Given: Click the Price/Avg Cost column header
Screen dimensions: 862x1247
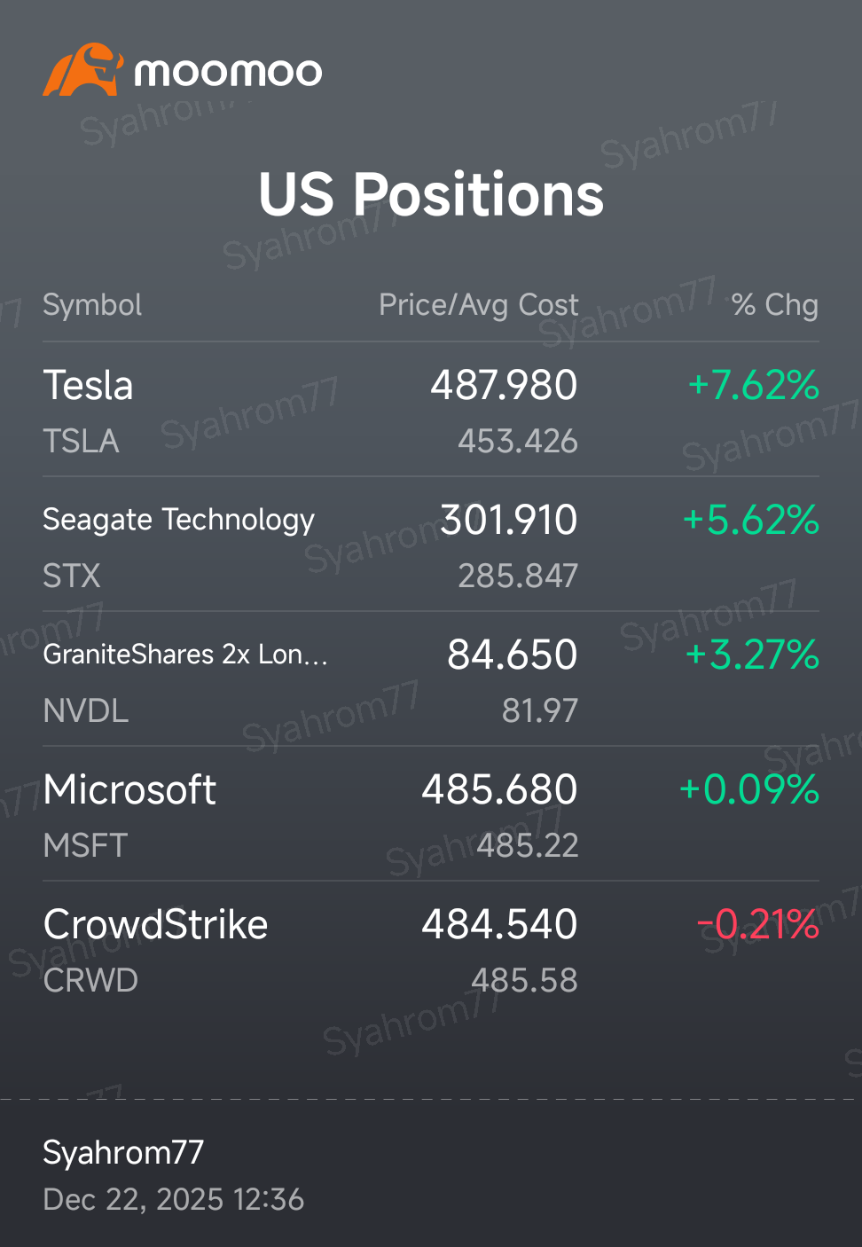Looking at the screenshot, I should [479, 305].
